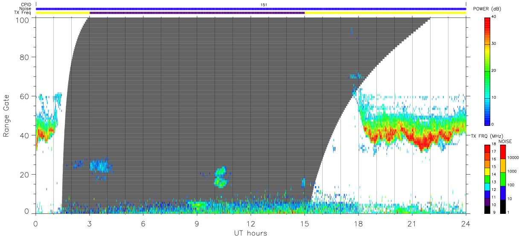Click the left yellow segment of the TX Freq strip

pyautogui.click(x=63, y=13)
